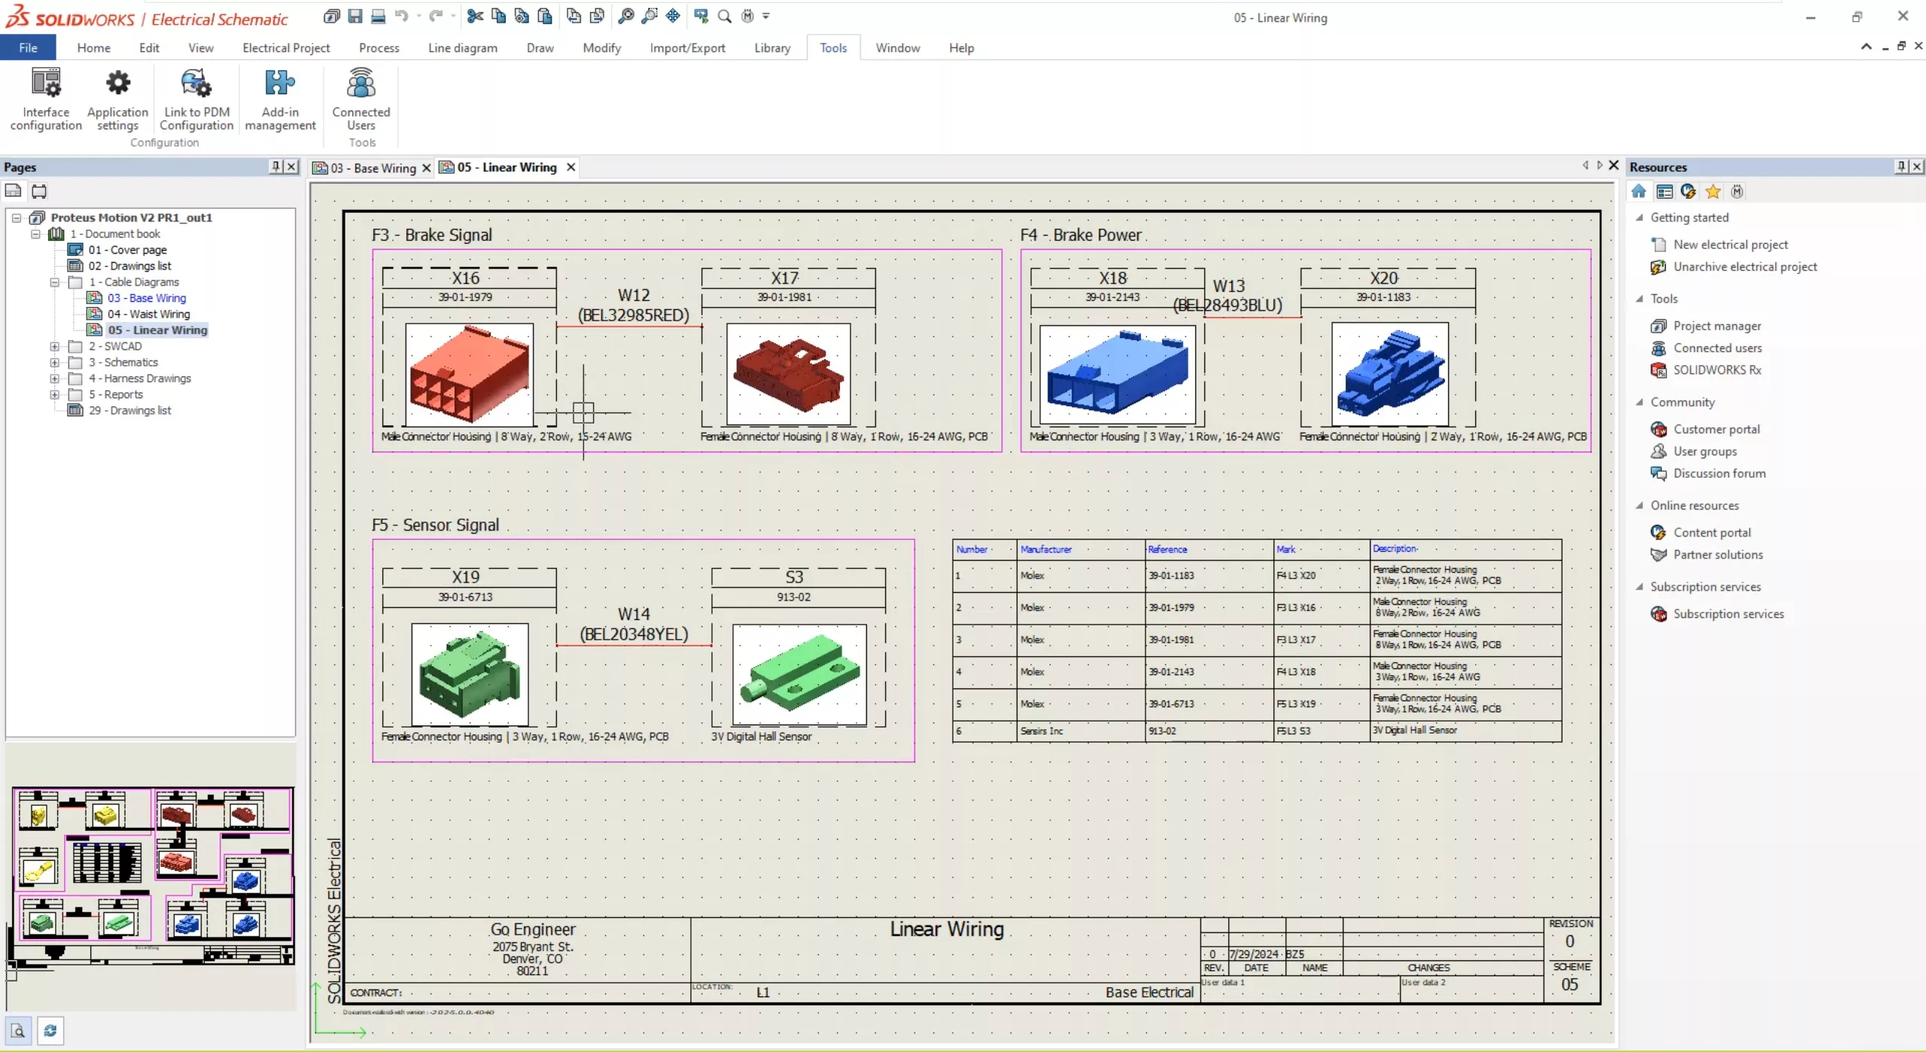Click the zoom/search icon in toolbar

(x=723, y=16)
